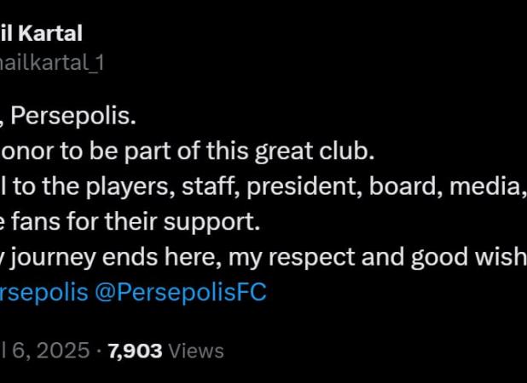Click the word 'respect' in the tweet
This screenshot has width=527, height=383.
pyautogui.click(x=311, y=258)
